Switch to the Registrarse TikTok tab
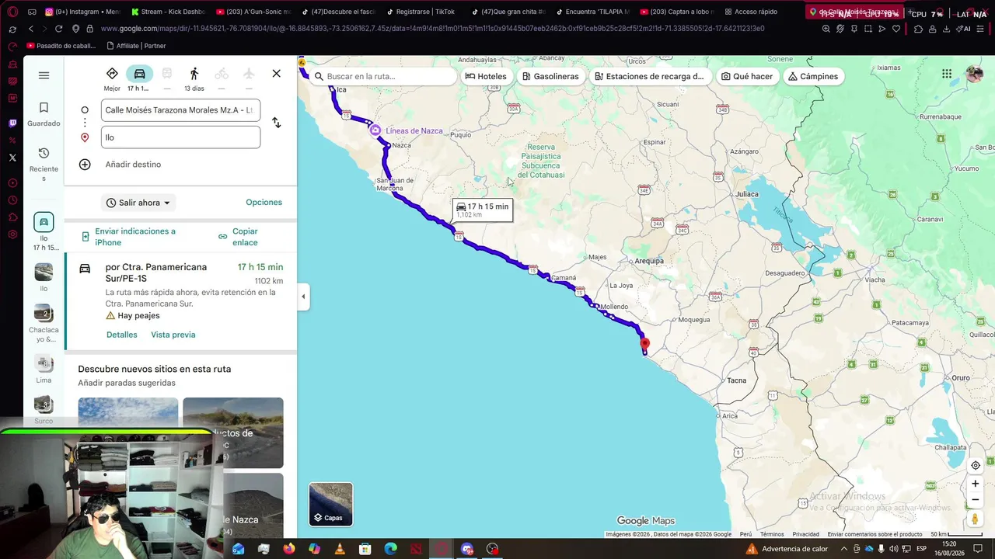This screenshot has height=559, width=995. [421, 12]
